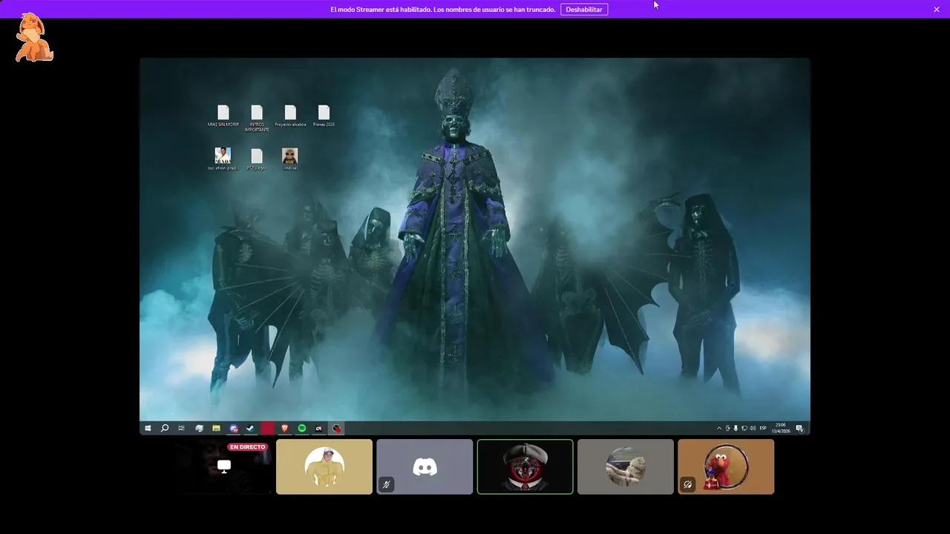Open the Windows Start menu in the shared screen
This screenshot has height=534, width=950.
[x=148, y=428]
